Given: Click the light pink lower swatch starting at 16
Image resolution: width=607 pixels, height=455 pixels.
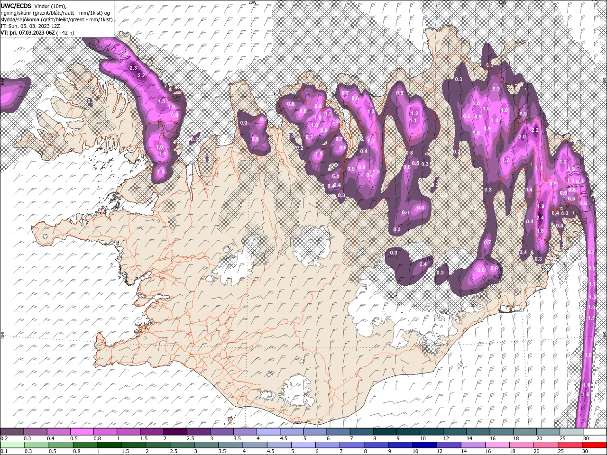Looking at the screenshot, I should pyautogui.click(x=498, y=445).
